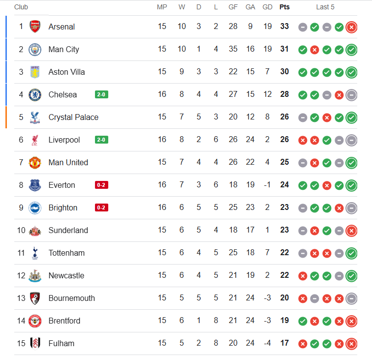Click the Liverpool liver bird crest
This screenshot has width=372, height=356.
(35, 140)
